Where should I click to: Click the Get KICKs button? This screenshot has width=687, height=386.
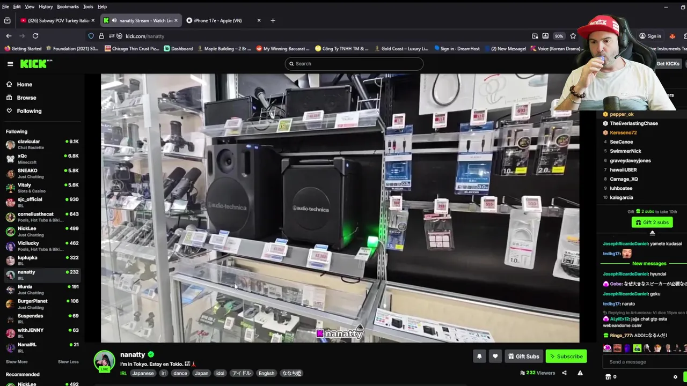(x=668, y=64)
